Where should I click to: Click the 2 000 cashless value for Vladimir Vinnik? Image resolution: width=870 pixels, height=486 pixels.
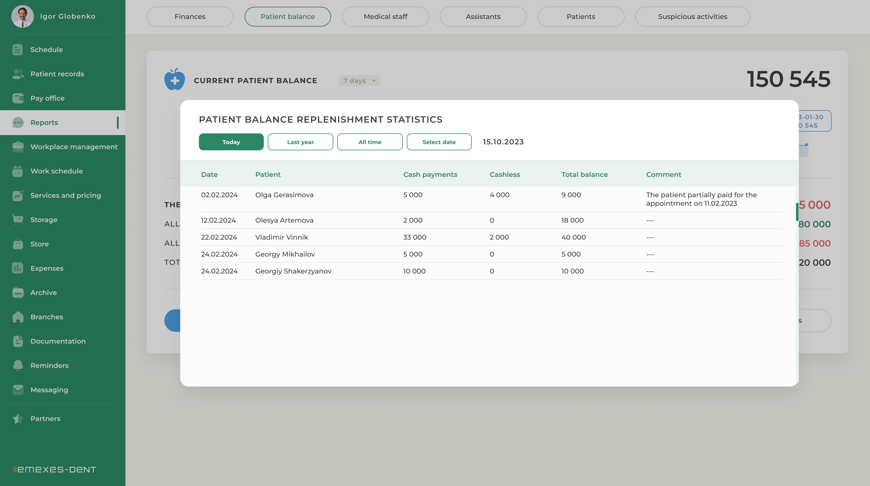pyautogui.click(x=499, y=237)
